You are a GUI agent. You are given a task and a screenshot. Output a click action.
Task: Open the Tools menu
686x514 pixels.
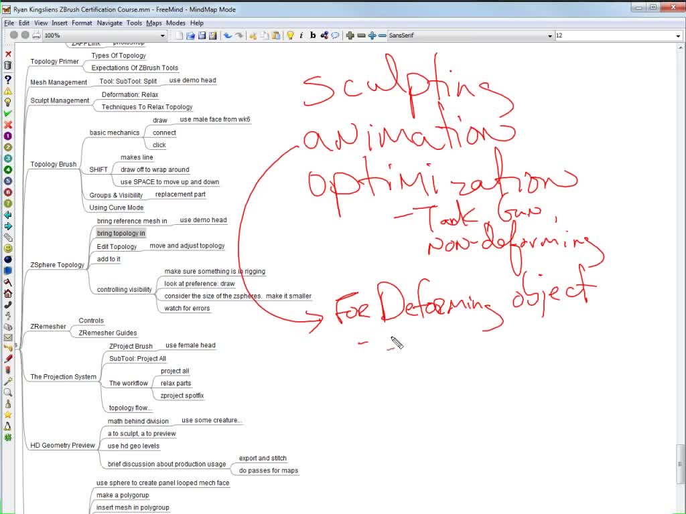point(134,23)
